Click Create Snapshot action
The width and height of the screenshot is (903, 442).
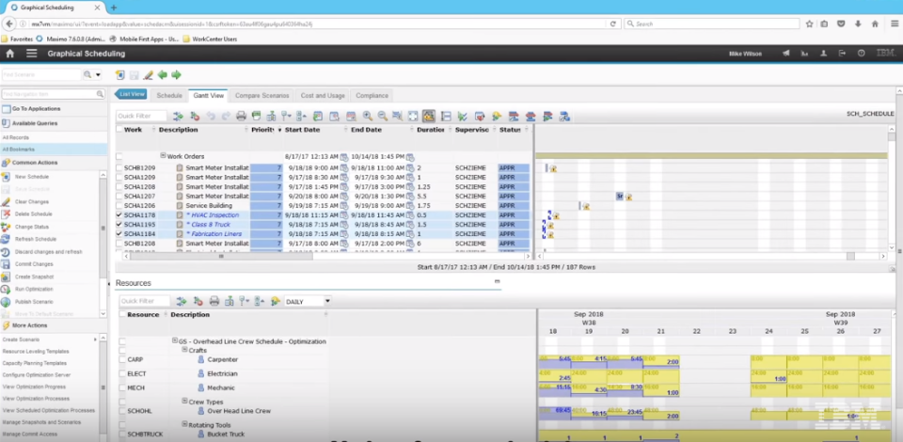coord(35,276)
